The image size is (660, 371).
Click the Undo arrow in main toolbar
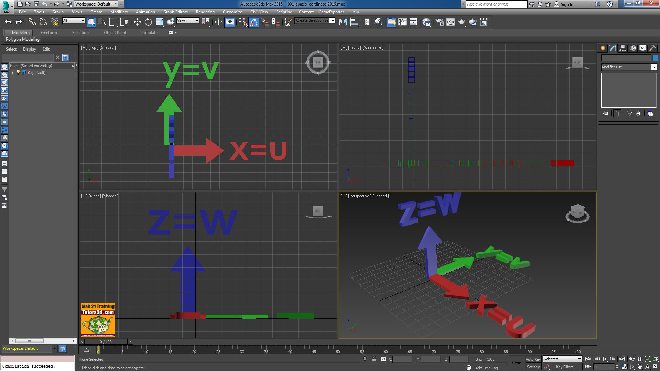tap(8, 22)
